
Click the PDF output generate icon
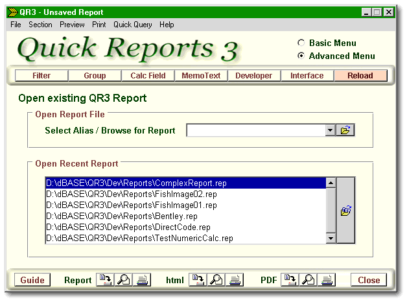coord(290,280)
